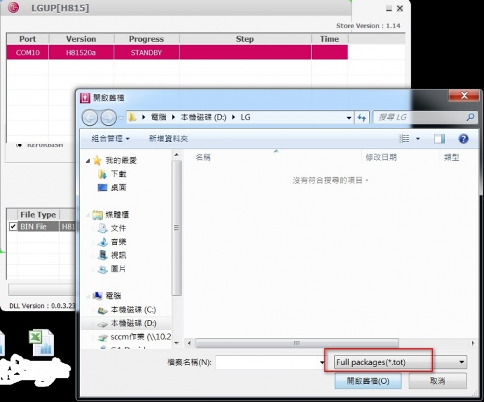Click the Version column header in LGUP
Screen dimensions: 484x402
point(81,39)
